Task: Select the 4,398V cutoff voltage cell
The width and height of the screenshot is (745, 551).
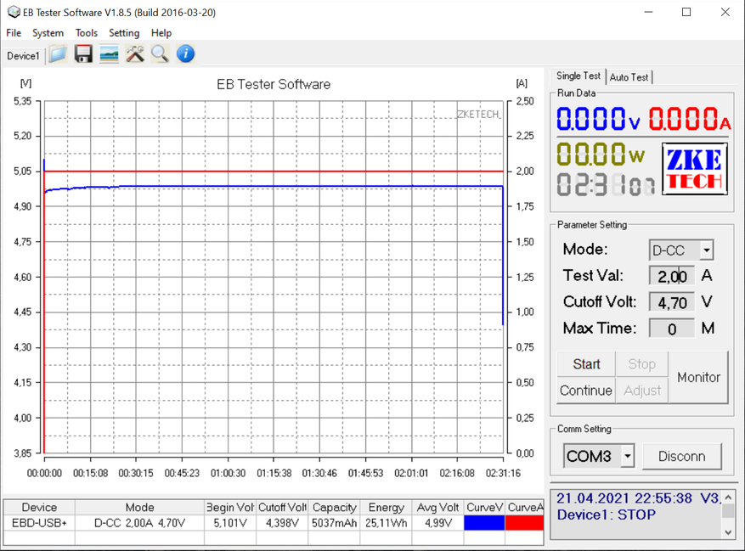Action: (x=282, y=523)
